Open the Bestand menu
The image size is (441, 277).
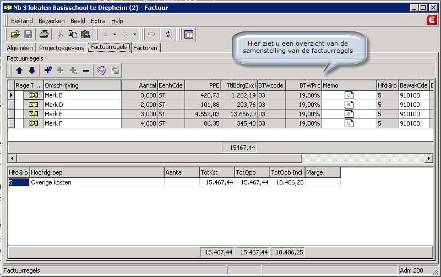click(21, 21)
